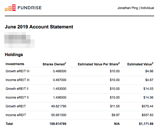Viewport: 160px width, 131px height.
Task: Click shares value 55.951000
Action: [59, 115]
